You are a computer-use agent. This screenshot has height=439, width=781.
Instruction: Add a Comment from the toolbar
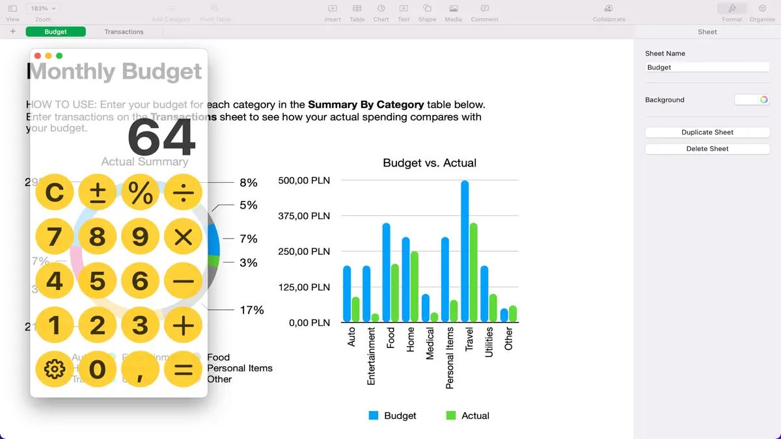pyautogui.click(x=484, y=12)
